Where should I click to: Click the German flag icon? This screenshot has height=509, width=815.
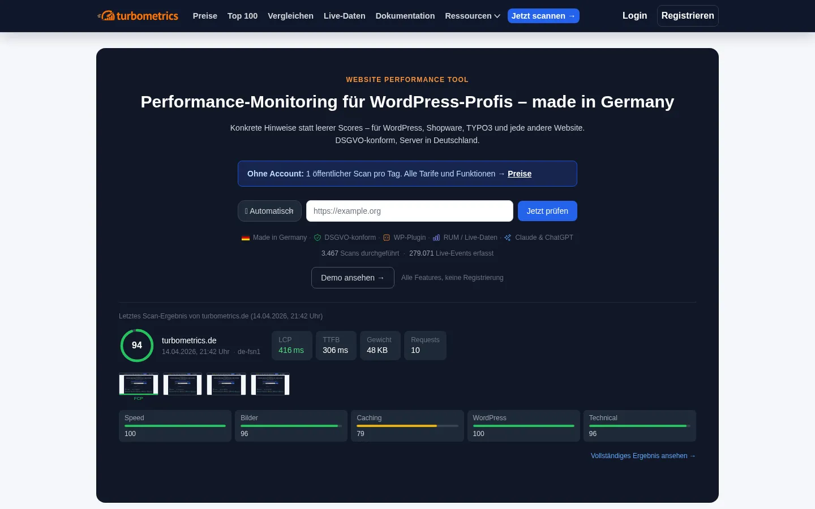(246, 238)
